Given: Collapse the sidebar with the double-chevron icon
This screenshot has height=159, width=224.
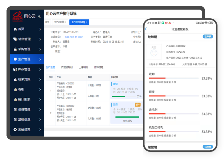Looking at the screenshot, I should (x=39, y=16).
